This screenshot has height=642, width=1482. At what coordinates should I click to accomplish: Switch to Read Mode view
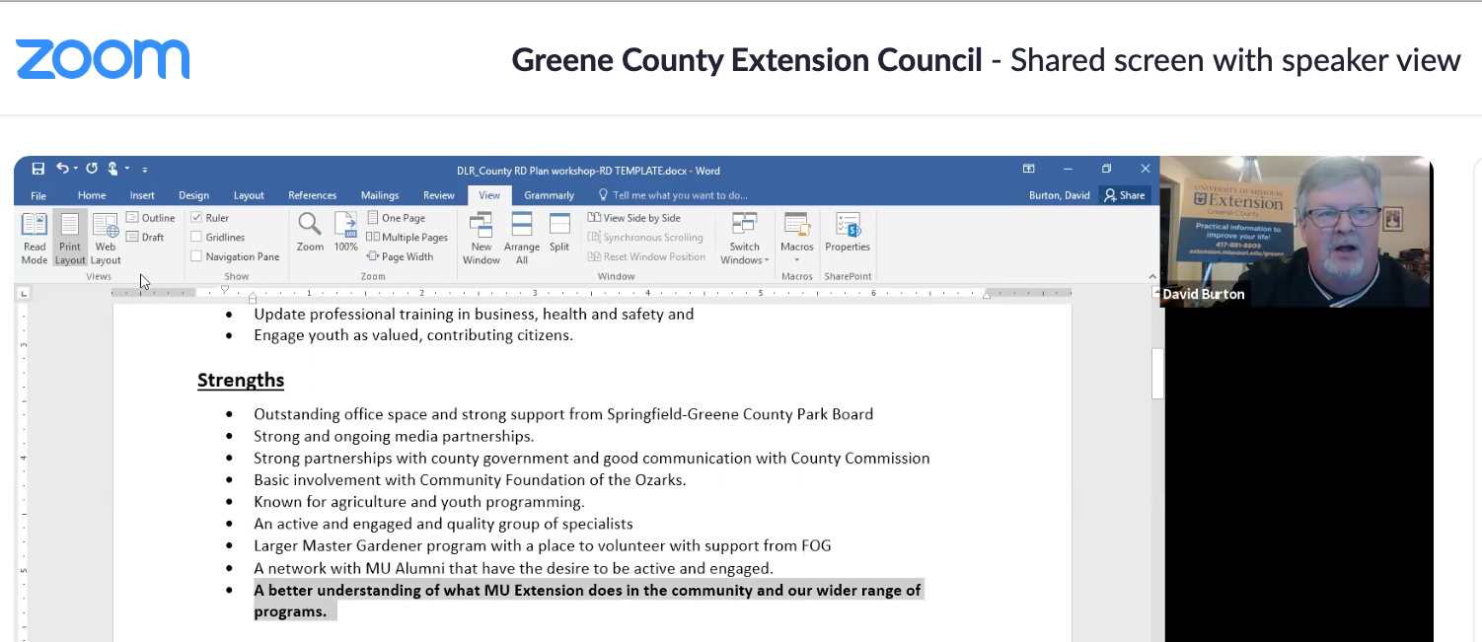(35, 239)
